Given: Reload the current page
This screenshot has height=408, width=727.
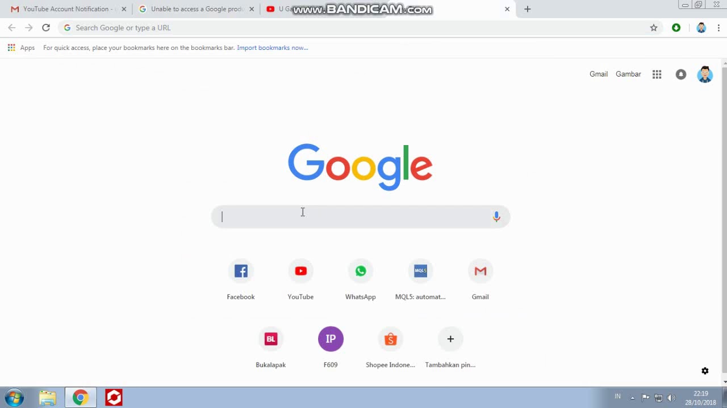Looking at the screenshot, I should [x=46, y=28].
